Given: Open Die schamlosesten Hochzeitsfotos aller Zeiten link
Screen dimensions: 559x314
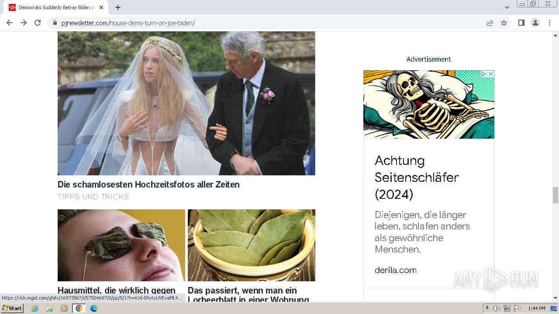Looking at the screenshot, I should (148, 184).
